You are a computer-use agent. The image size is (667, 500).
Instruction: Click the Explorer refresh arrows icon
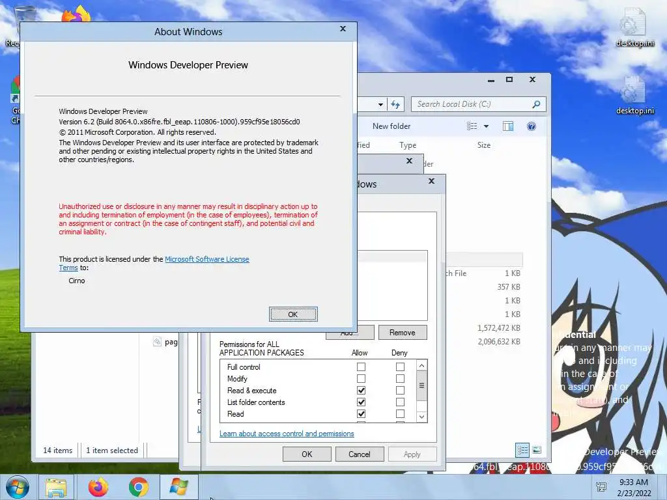395,104
